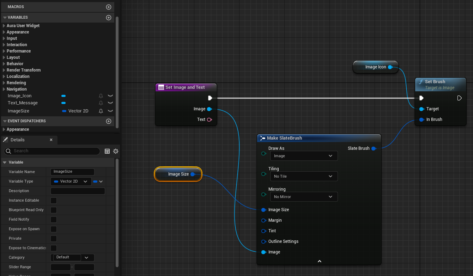Click bell icon for Image_Icon variable
Screen dimensions: 473x276
(101, 96)
